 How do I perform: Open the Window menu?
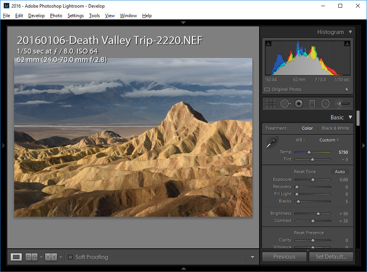coord(128,16)
